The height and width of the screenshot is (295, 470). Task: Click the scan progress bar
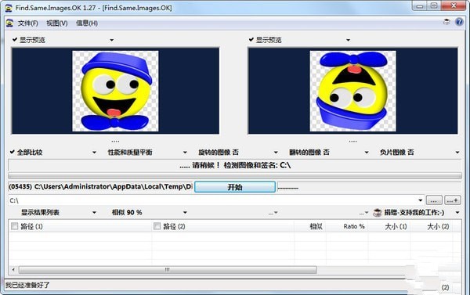pyautogui.click(x=235, y=175)
